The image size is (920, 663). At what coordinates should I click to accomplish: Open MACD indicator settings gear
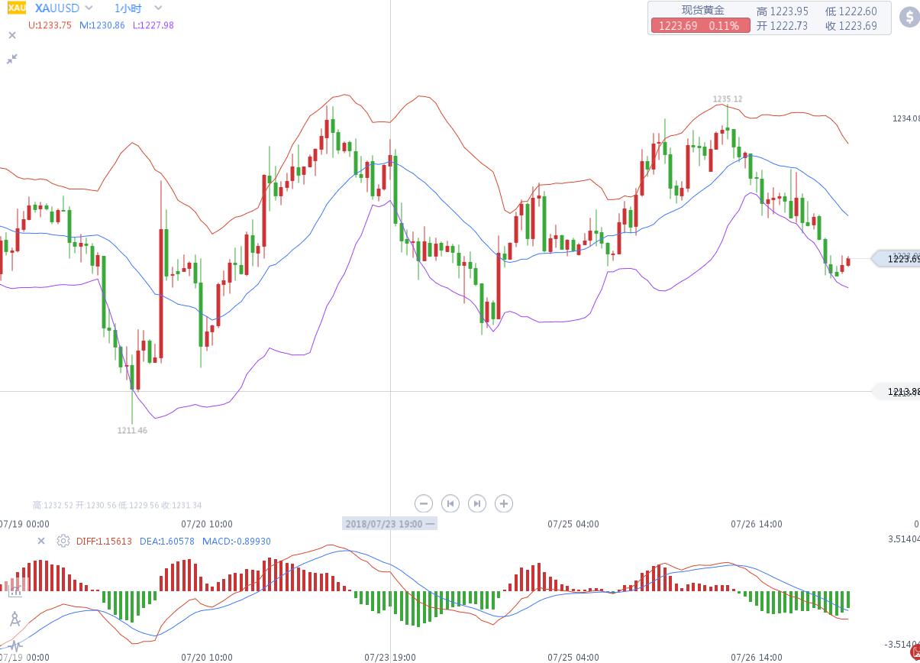coord(63,541)
